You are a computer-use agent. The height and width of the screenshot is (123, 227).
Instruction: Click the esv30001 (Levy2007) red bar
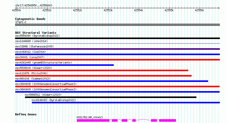point(117,60)
